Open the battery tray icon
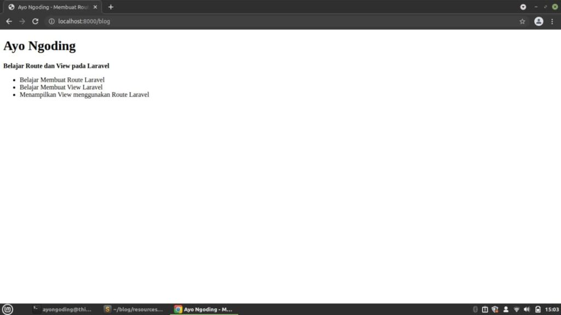 (538, 310)
